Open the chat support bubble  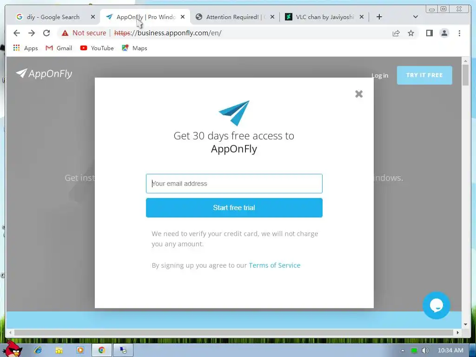click(x=436, y=305)
